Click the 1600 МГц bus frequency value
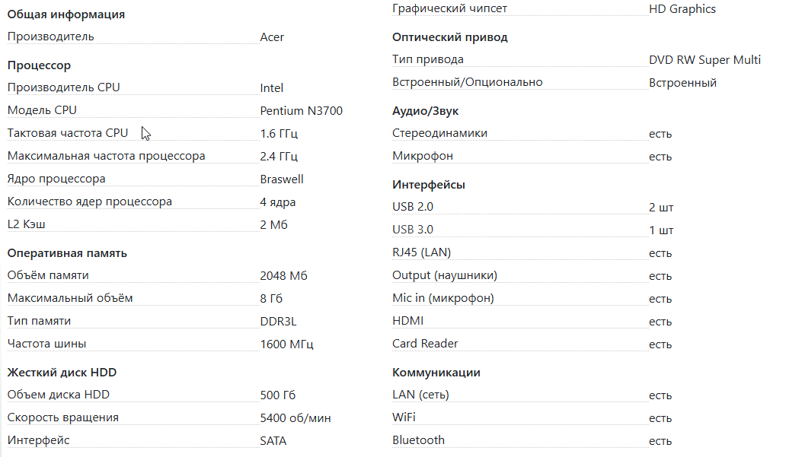The height and width of the screenshot is (457, 789). click(287, 344)
